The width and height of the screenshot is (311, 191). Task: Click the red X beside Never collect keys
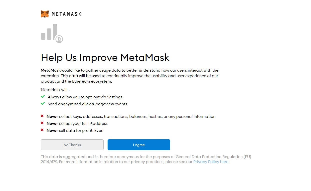click(42, 116)
